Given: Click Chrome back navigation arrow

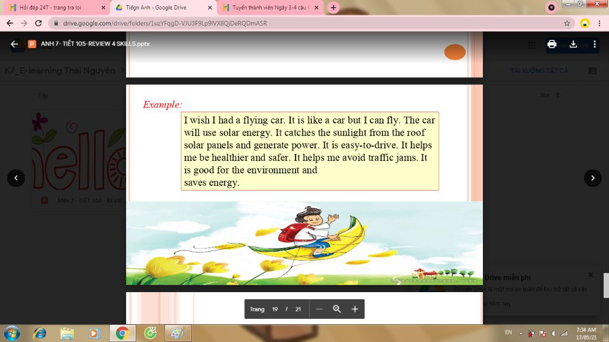Looking at the screenshot, I should tap(10, 23).
